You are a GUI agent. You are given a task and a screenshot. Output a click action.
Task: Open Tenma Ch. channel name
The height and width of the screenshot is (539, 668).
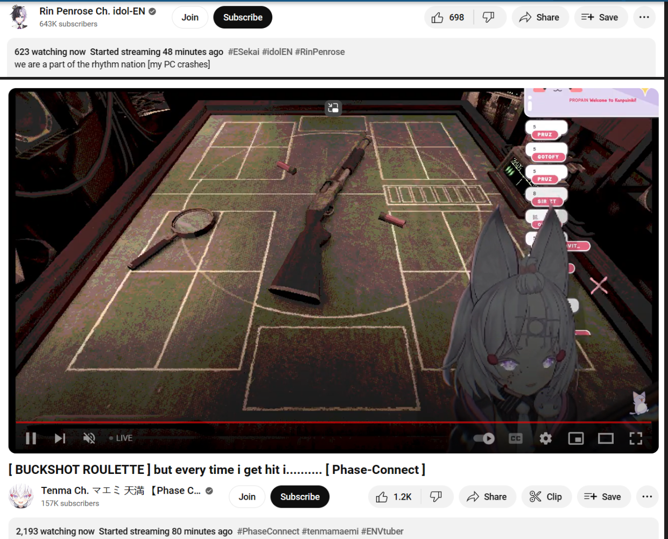click(x=121, y=491)
